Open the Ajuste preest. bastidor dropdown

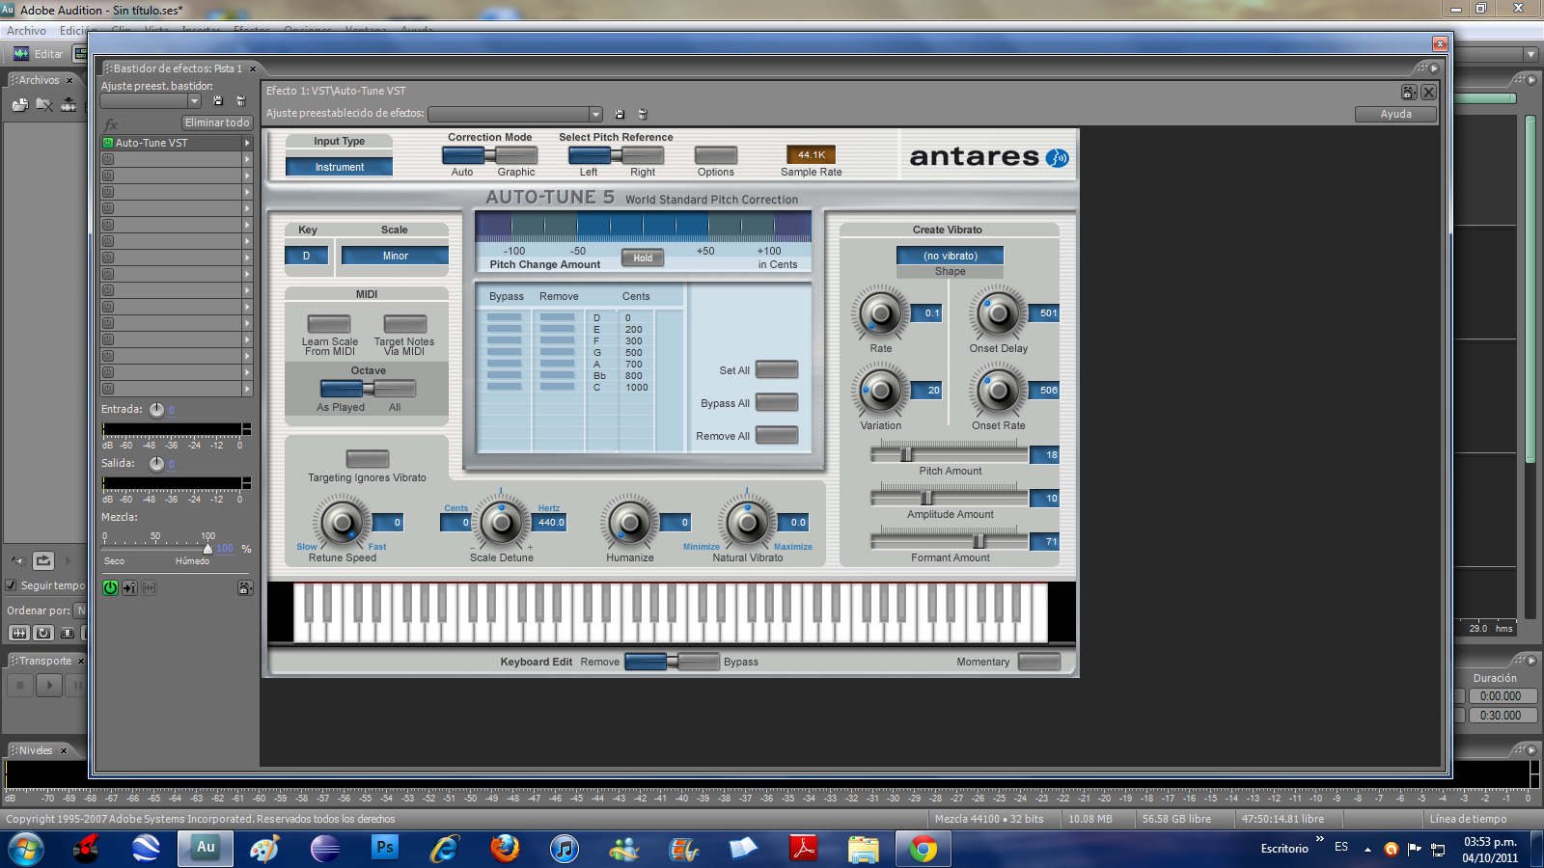coord(194,99)
